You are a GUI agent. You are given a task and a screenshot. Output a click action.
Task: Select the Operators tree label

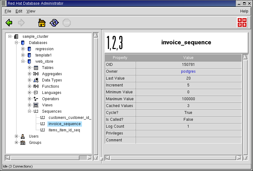pyautogui.click(x=50, y=99)
